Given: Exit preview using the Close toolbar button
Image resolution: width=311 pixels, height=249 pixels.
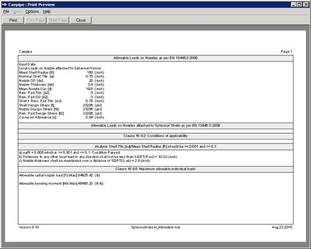Looking at the screenshot, I should tap(81, 20).
